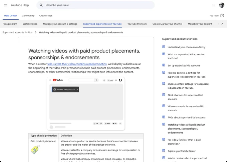This screenshot has height=162, width=227.
Task: Open the account profile avatar
Action: point(222,5)
